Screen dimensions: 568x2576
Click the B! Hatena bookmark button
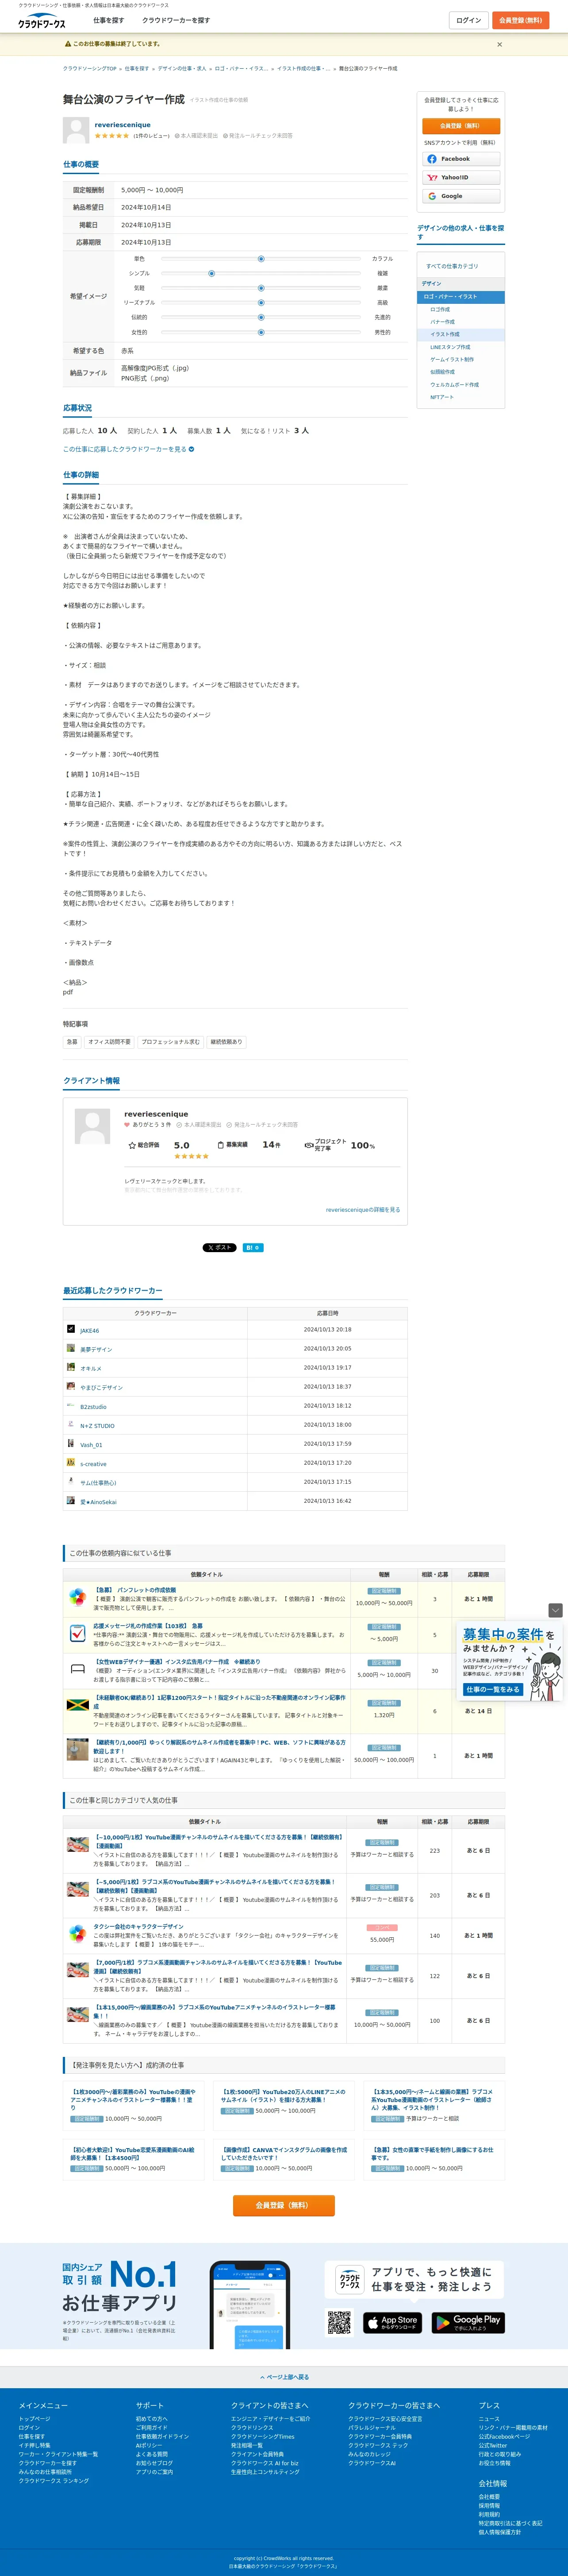click(253, 1248)
